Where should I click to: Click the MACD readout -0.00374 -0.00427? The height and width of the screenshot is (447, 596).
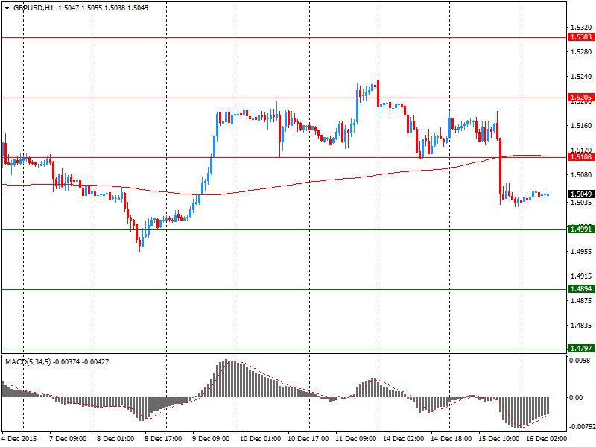pos(80,362)
